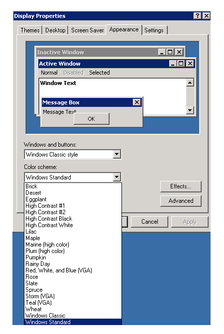Click Active Window preview maximize icon
Screen dimensions: 224x334
[x=181, y=64]
